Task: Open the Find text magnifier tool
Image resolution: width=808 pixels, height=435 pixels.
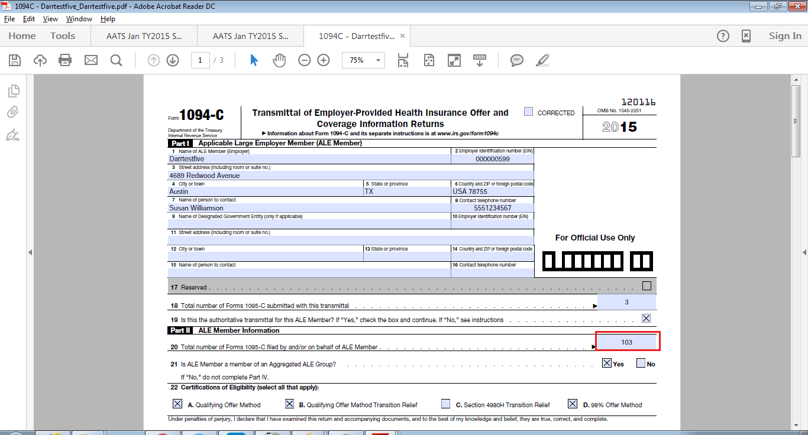Action: pyautogui.click(x=116, y=60)
